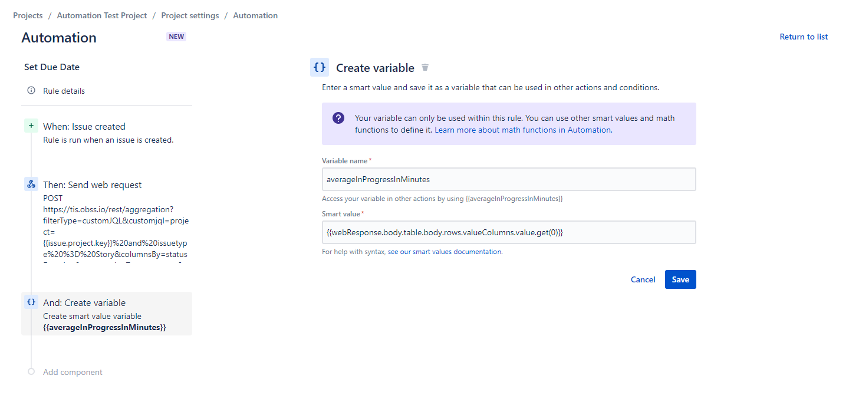The width and height of the screenshot is (849, 405).
Task: Click into the Smart value input field
Action: pos(508,232)
